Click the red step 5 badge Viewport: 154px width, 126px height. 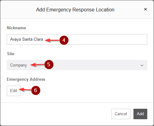pos(49,65)
